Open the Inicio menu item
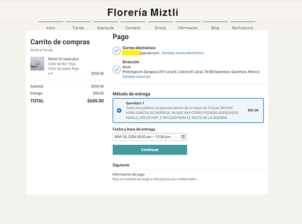Image resolution: width=302 pixels, height=224 pixels. click(50, 28)
